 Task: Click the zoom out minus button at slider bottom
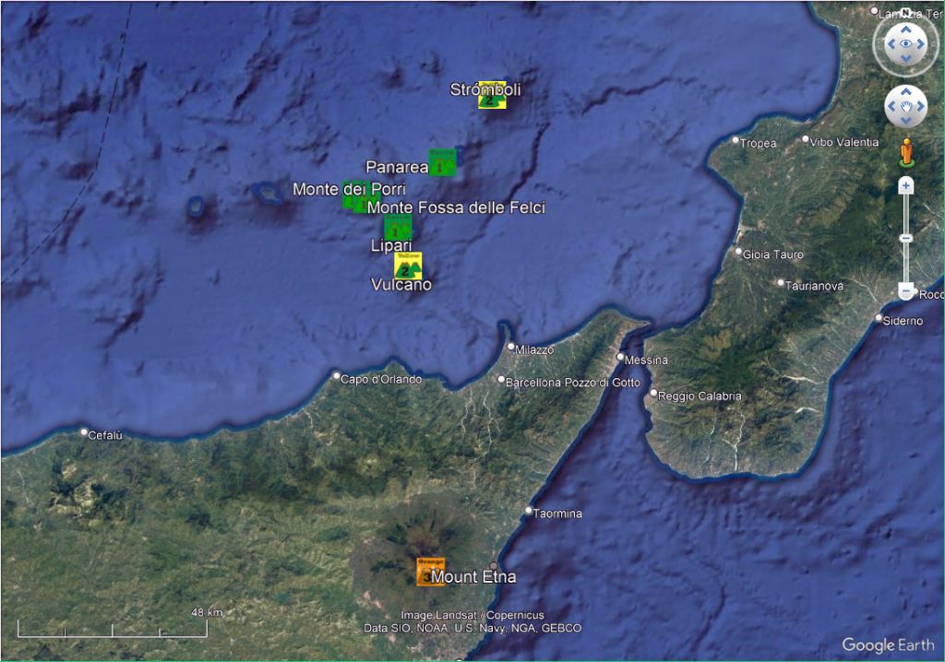click(905, 293)
